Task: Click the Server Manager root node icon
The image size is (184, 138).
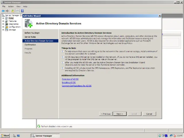Action: pos(3,15)
